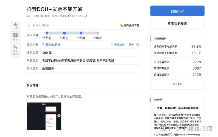Expand statistics with 展开更多
This screenshot has width=218, height=137.
click(x=177, y=84)
